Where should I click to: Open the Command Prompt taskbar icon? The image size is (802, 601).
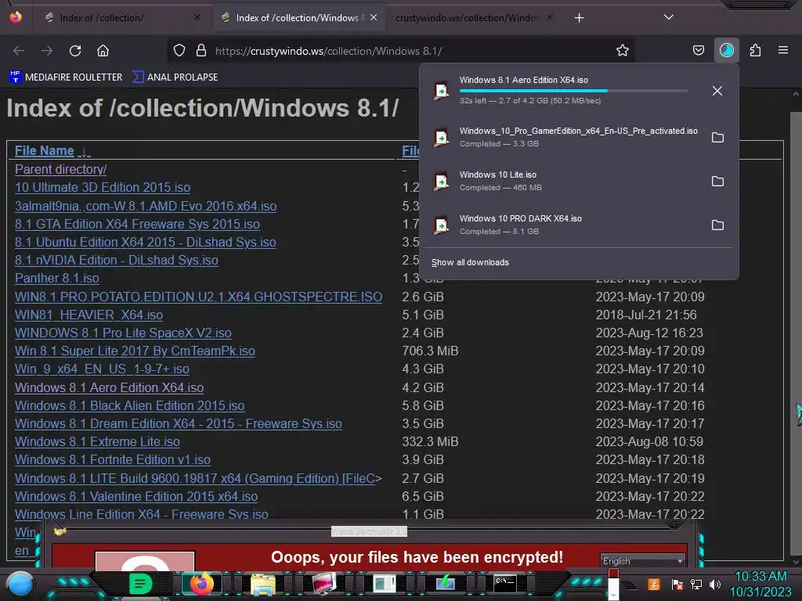(x=505, y=583)
